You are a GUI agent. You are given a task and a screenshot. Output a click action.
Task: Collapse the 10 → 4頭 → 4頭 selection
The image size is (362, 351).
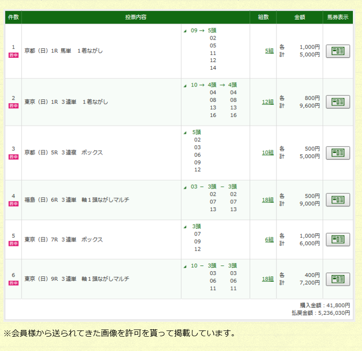pyautogui.click(x=186, y=85)
